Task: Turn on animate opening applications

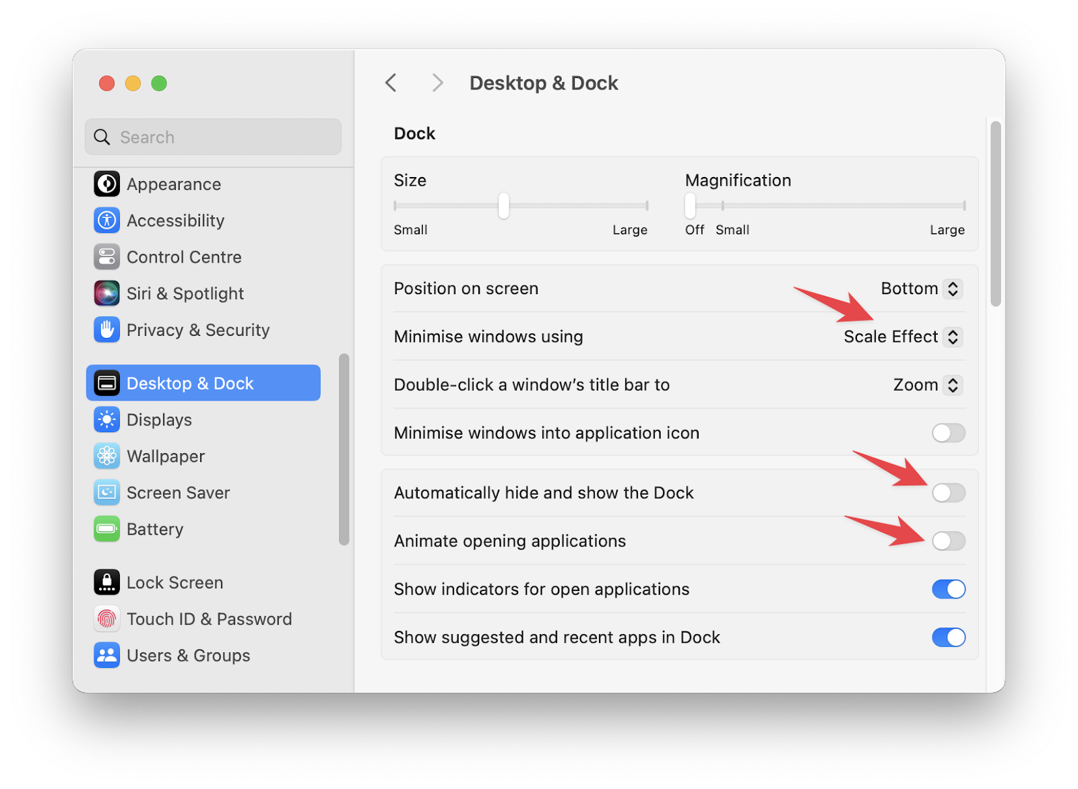Action: (x=949, y=541)
